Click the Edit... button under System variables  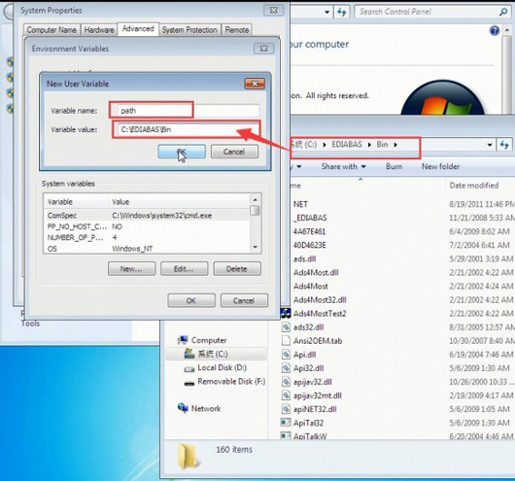point(184,269)
